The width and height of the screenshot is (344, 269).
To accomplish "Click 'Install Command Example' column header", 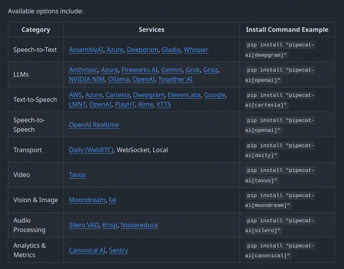I will coord(287,30).
